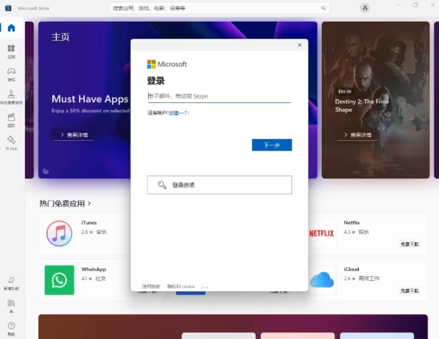This screenshot has width=439, height=339.
Task: Open the Netflix app icon
Action: click(322, 233)
